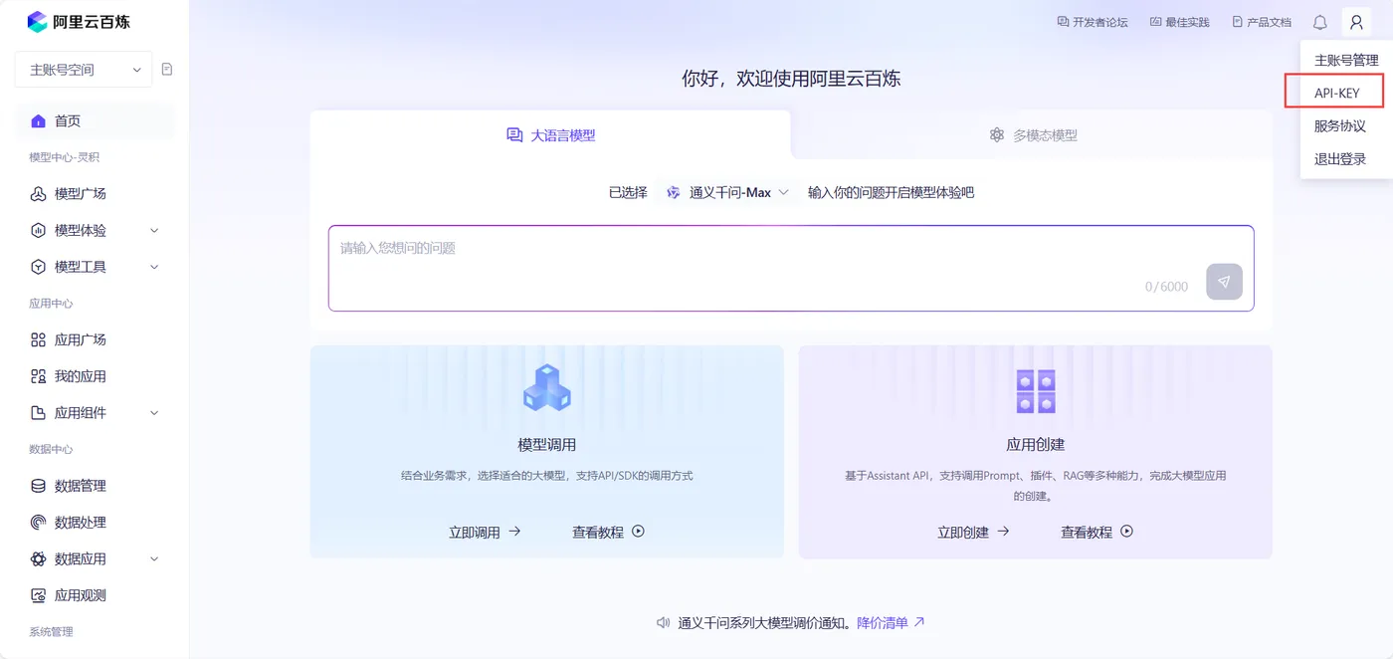Click the 我的应用 icon
Image resolution: width=1393 pixels, height=659 pixels.
click(x=38, y=376)
